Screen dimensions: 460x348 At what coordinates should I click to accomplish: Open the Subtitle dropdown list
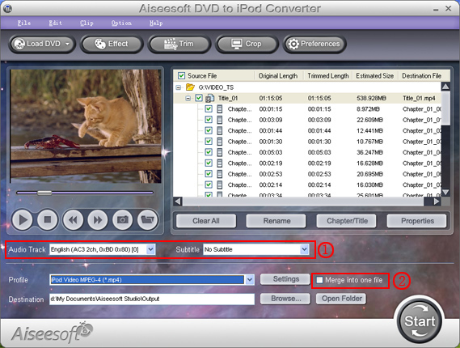304,249
